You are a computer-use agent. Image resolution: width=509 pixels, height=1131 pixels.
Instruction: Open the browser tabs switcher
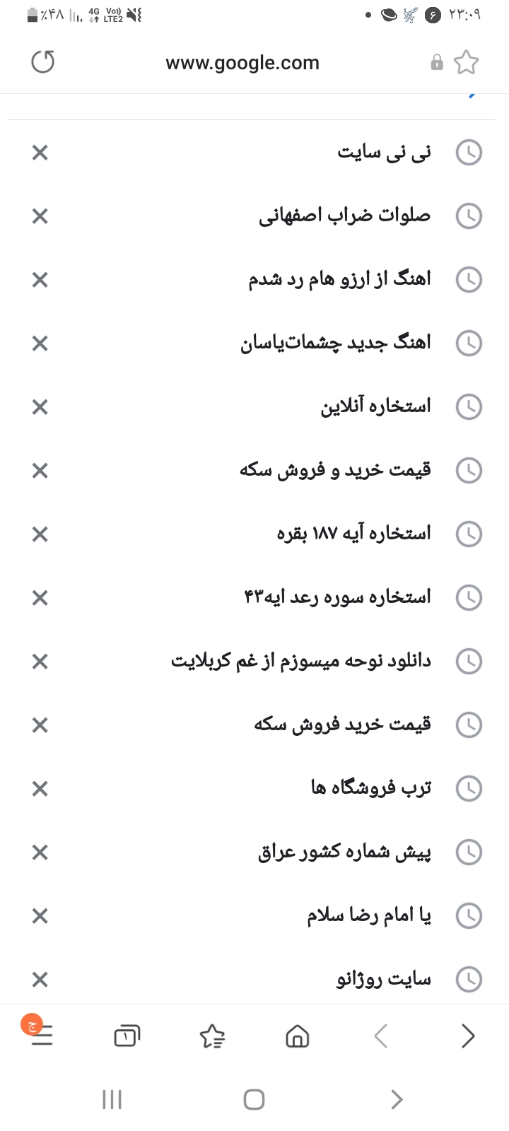click(127, 1036)
